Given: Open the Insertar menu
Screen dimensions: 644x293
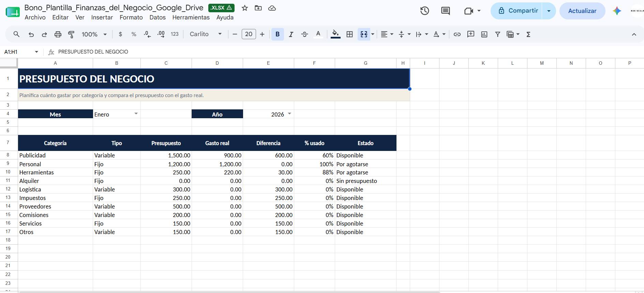Looking at the screenshot, I should click(102, 17).
